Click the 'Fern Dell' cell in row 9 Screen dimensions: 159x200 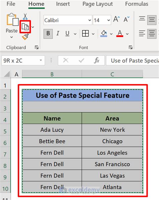[x=52, y=176]
